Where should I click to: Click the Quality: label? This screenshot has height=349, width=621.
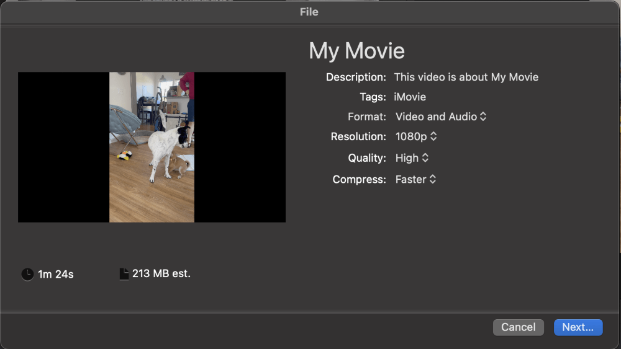[367, 157]
